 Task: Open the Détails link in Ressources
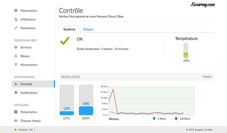(207, 77)
